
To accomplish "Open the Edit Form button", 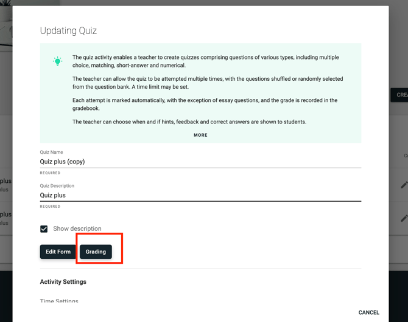I will click(x=58, y=252).
